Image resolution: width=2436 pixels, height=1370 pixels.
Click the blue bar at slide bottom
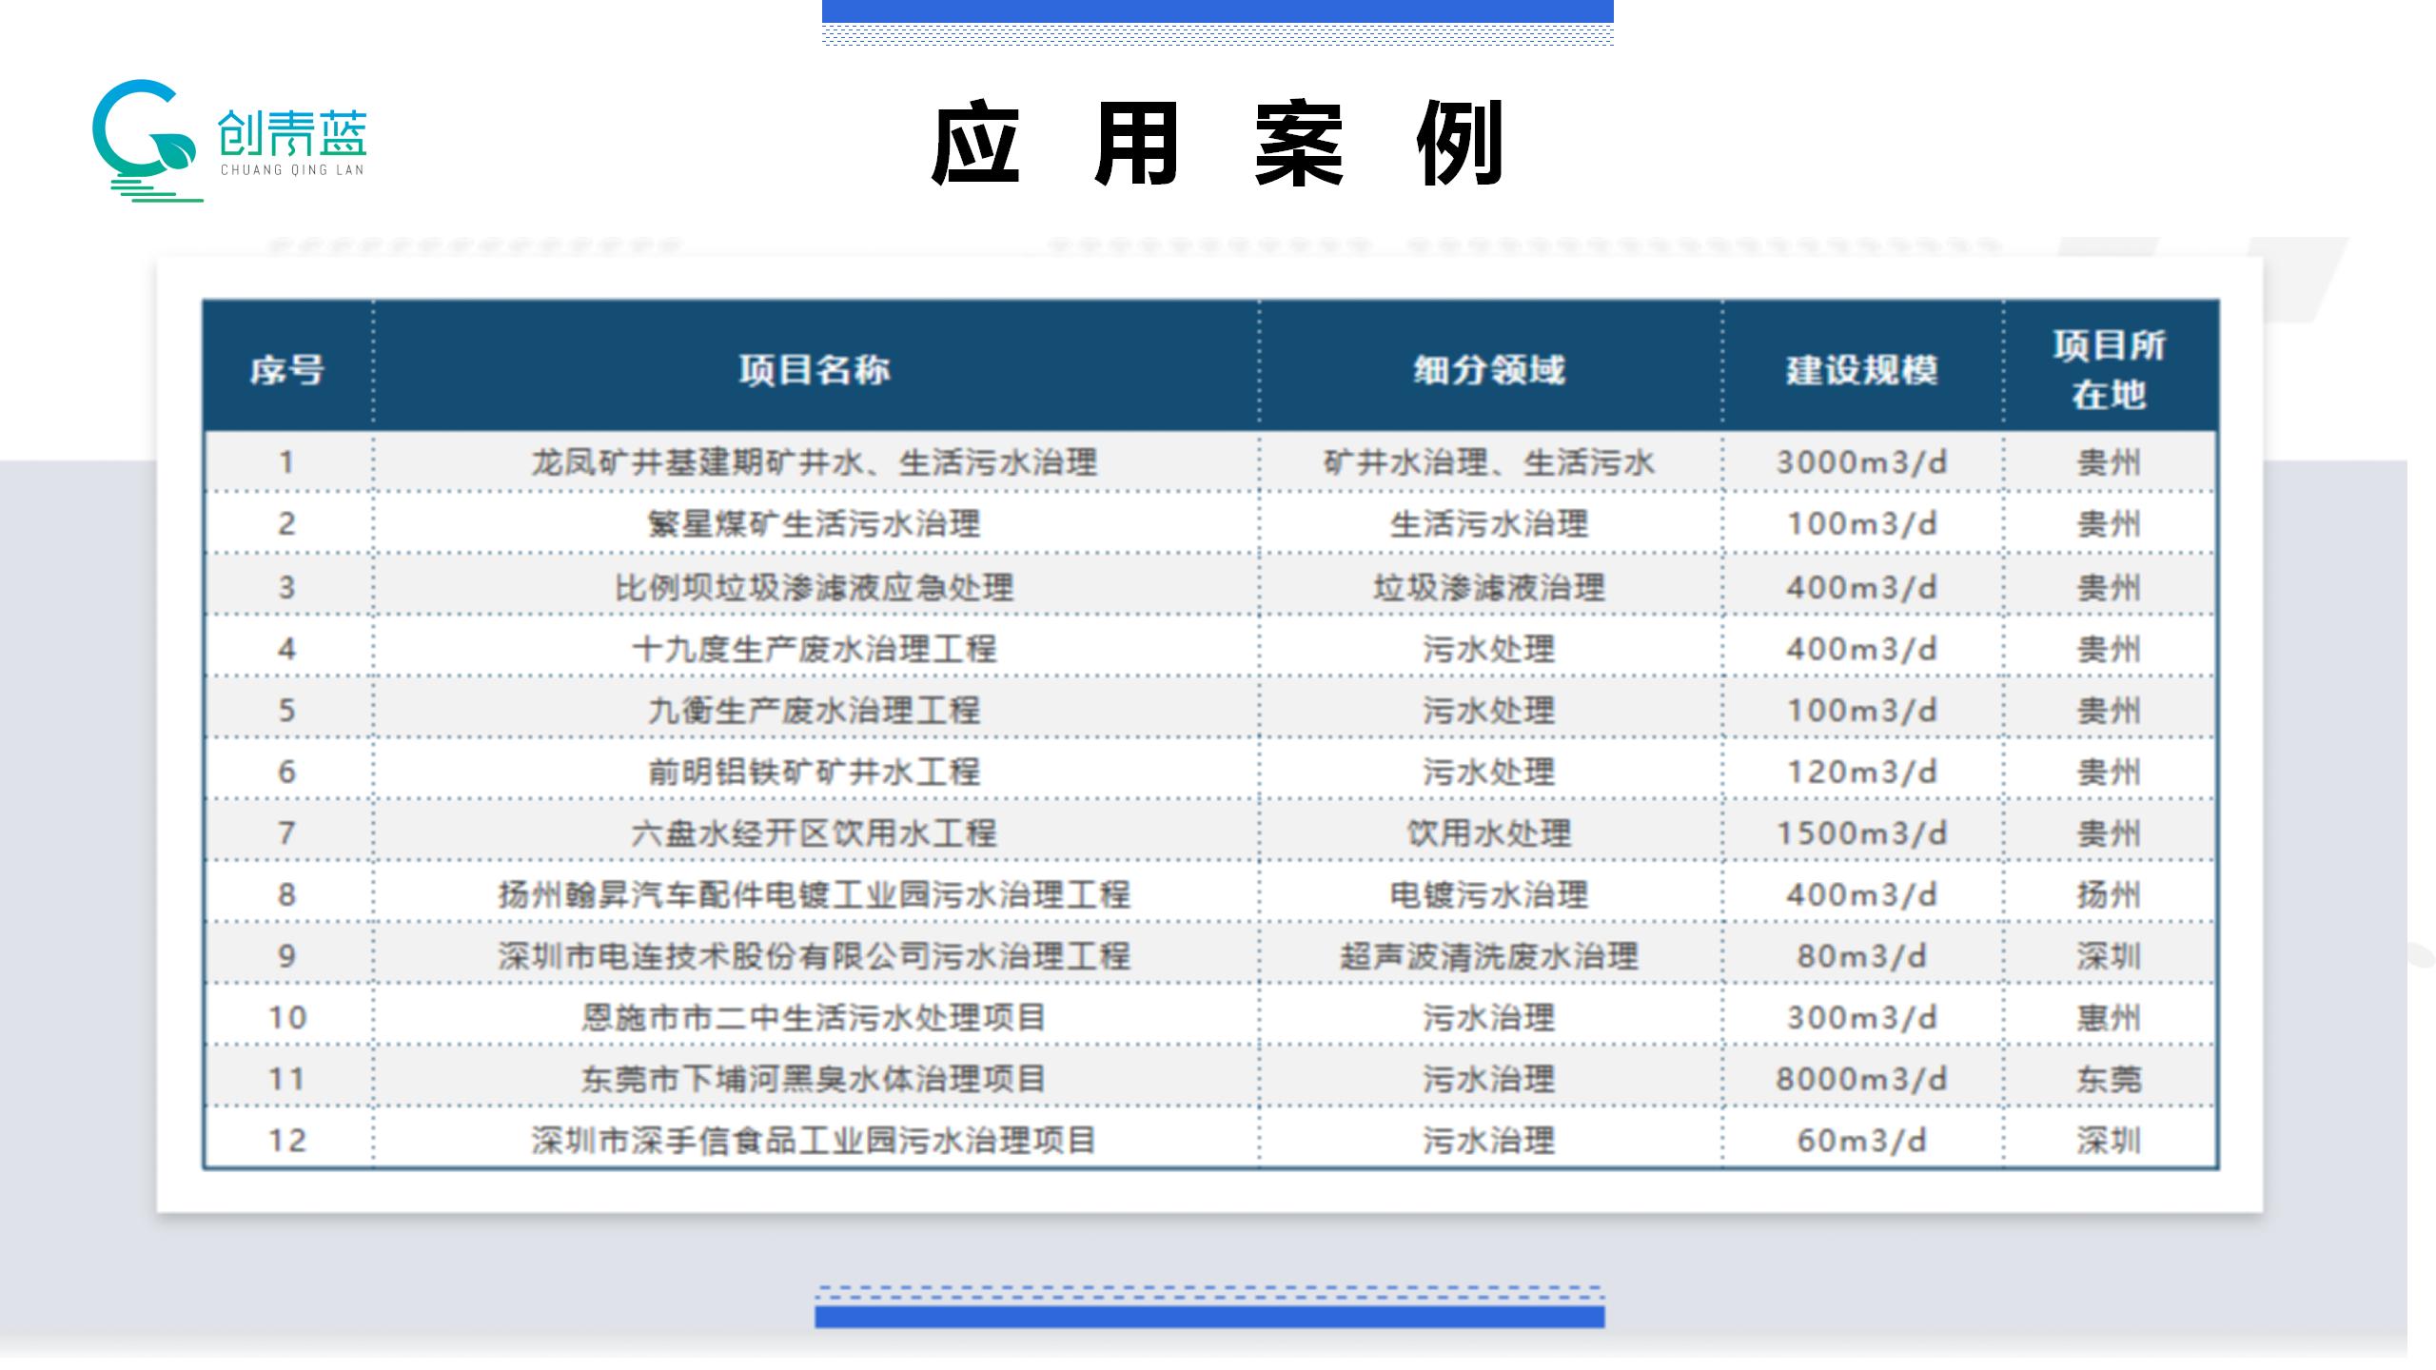[1209, 1317]
